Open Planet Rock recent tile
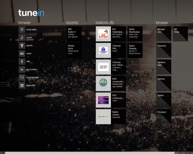 (74, 50)
